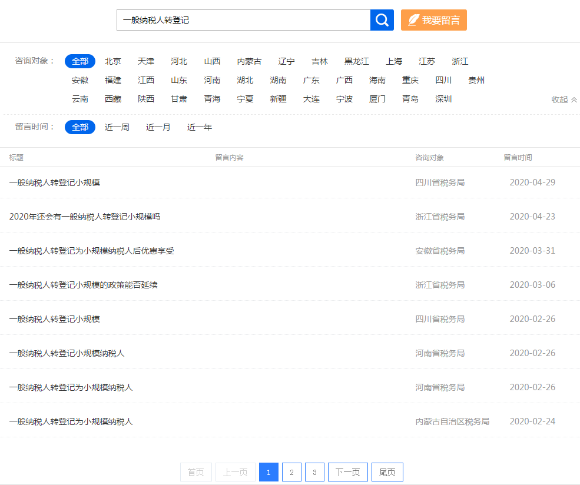Select the 西藏 region filter

113,99
